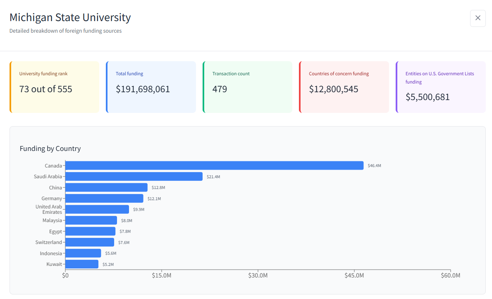
Task: Open the Countries of concern funding card
Action: [344, 87]
